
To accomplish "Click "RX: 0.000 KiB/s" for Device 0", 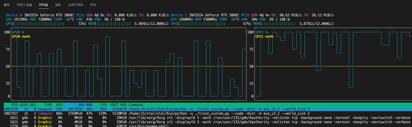I will (121, 15).
